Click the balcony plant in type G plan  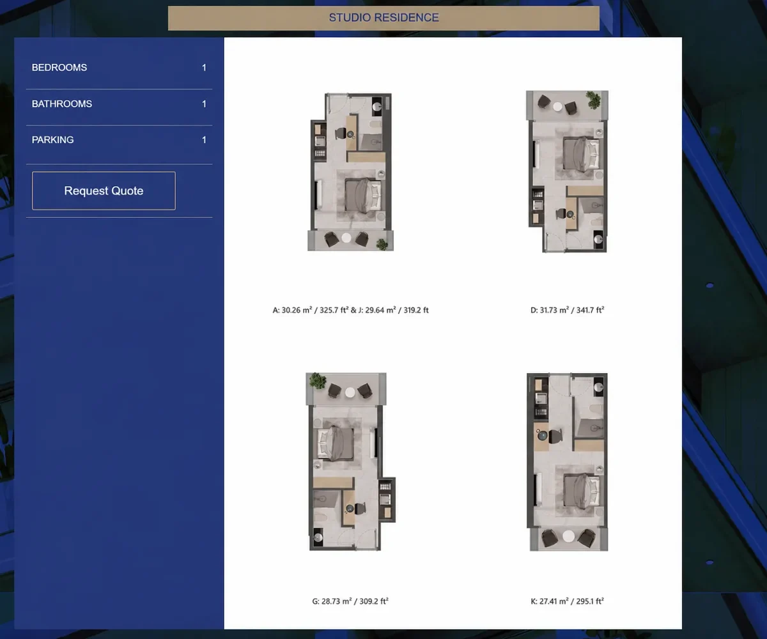(317, 381)
